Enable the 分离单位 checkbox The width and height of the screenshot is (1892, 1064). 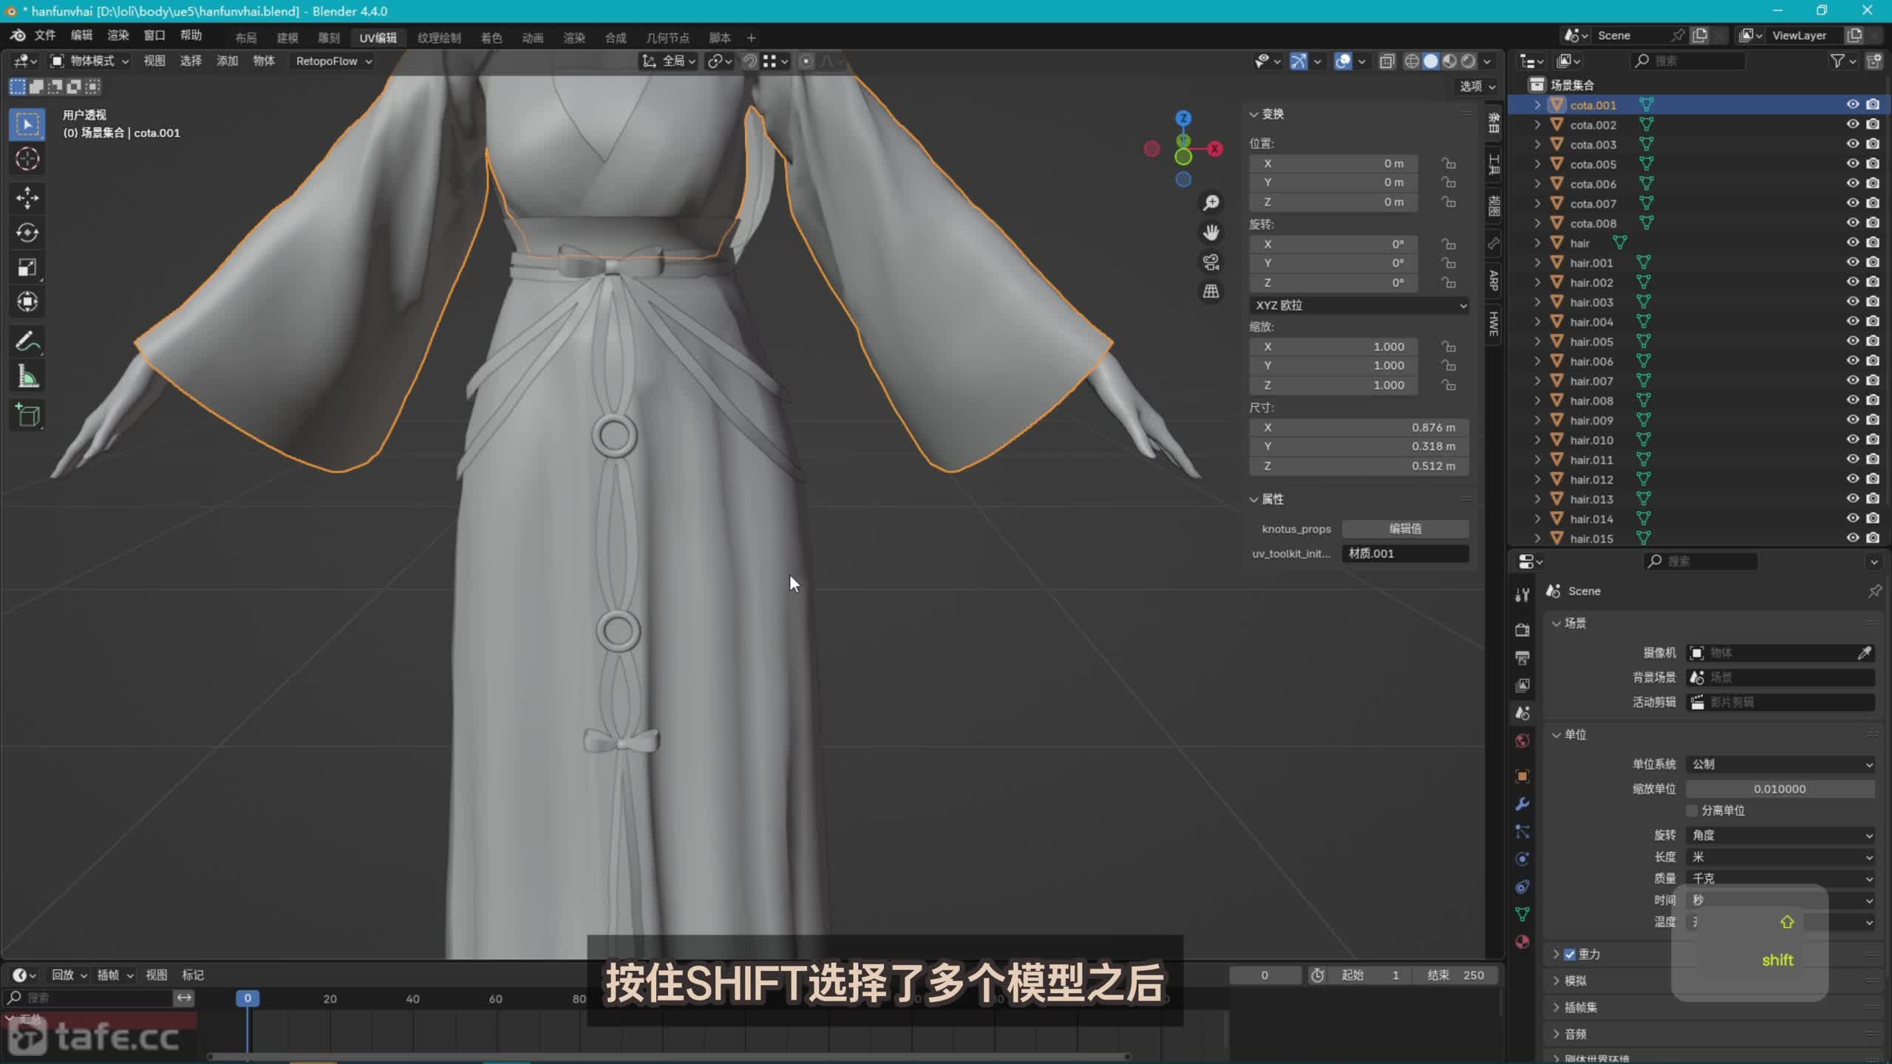pos(1692,811)
